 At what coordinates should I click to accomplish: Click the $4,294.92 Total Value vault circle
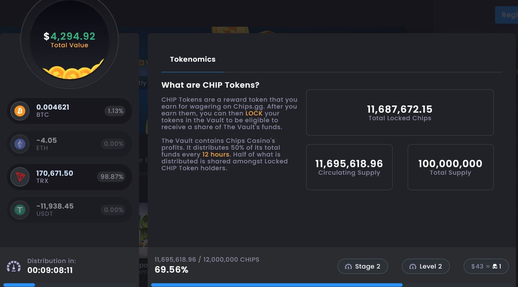pyautogui.click(x=70, y=40)
